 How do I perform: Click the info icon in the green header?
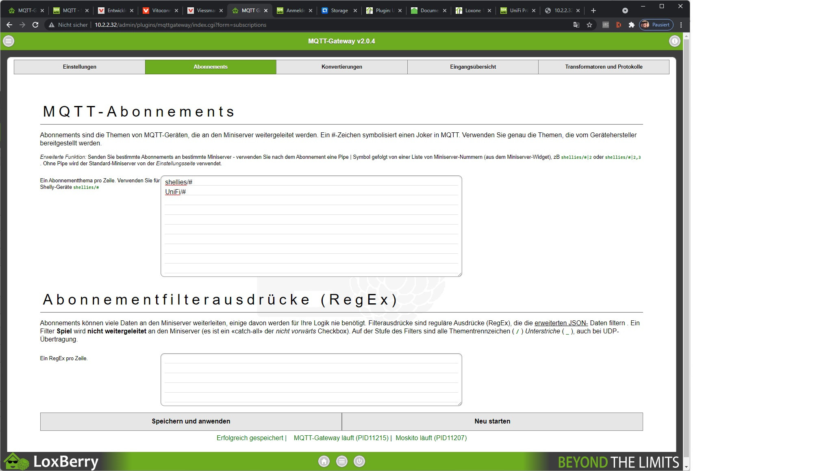[674, 41]
